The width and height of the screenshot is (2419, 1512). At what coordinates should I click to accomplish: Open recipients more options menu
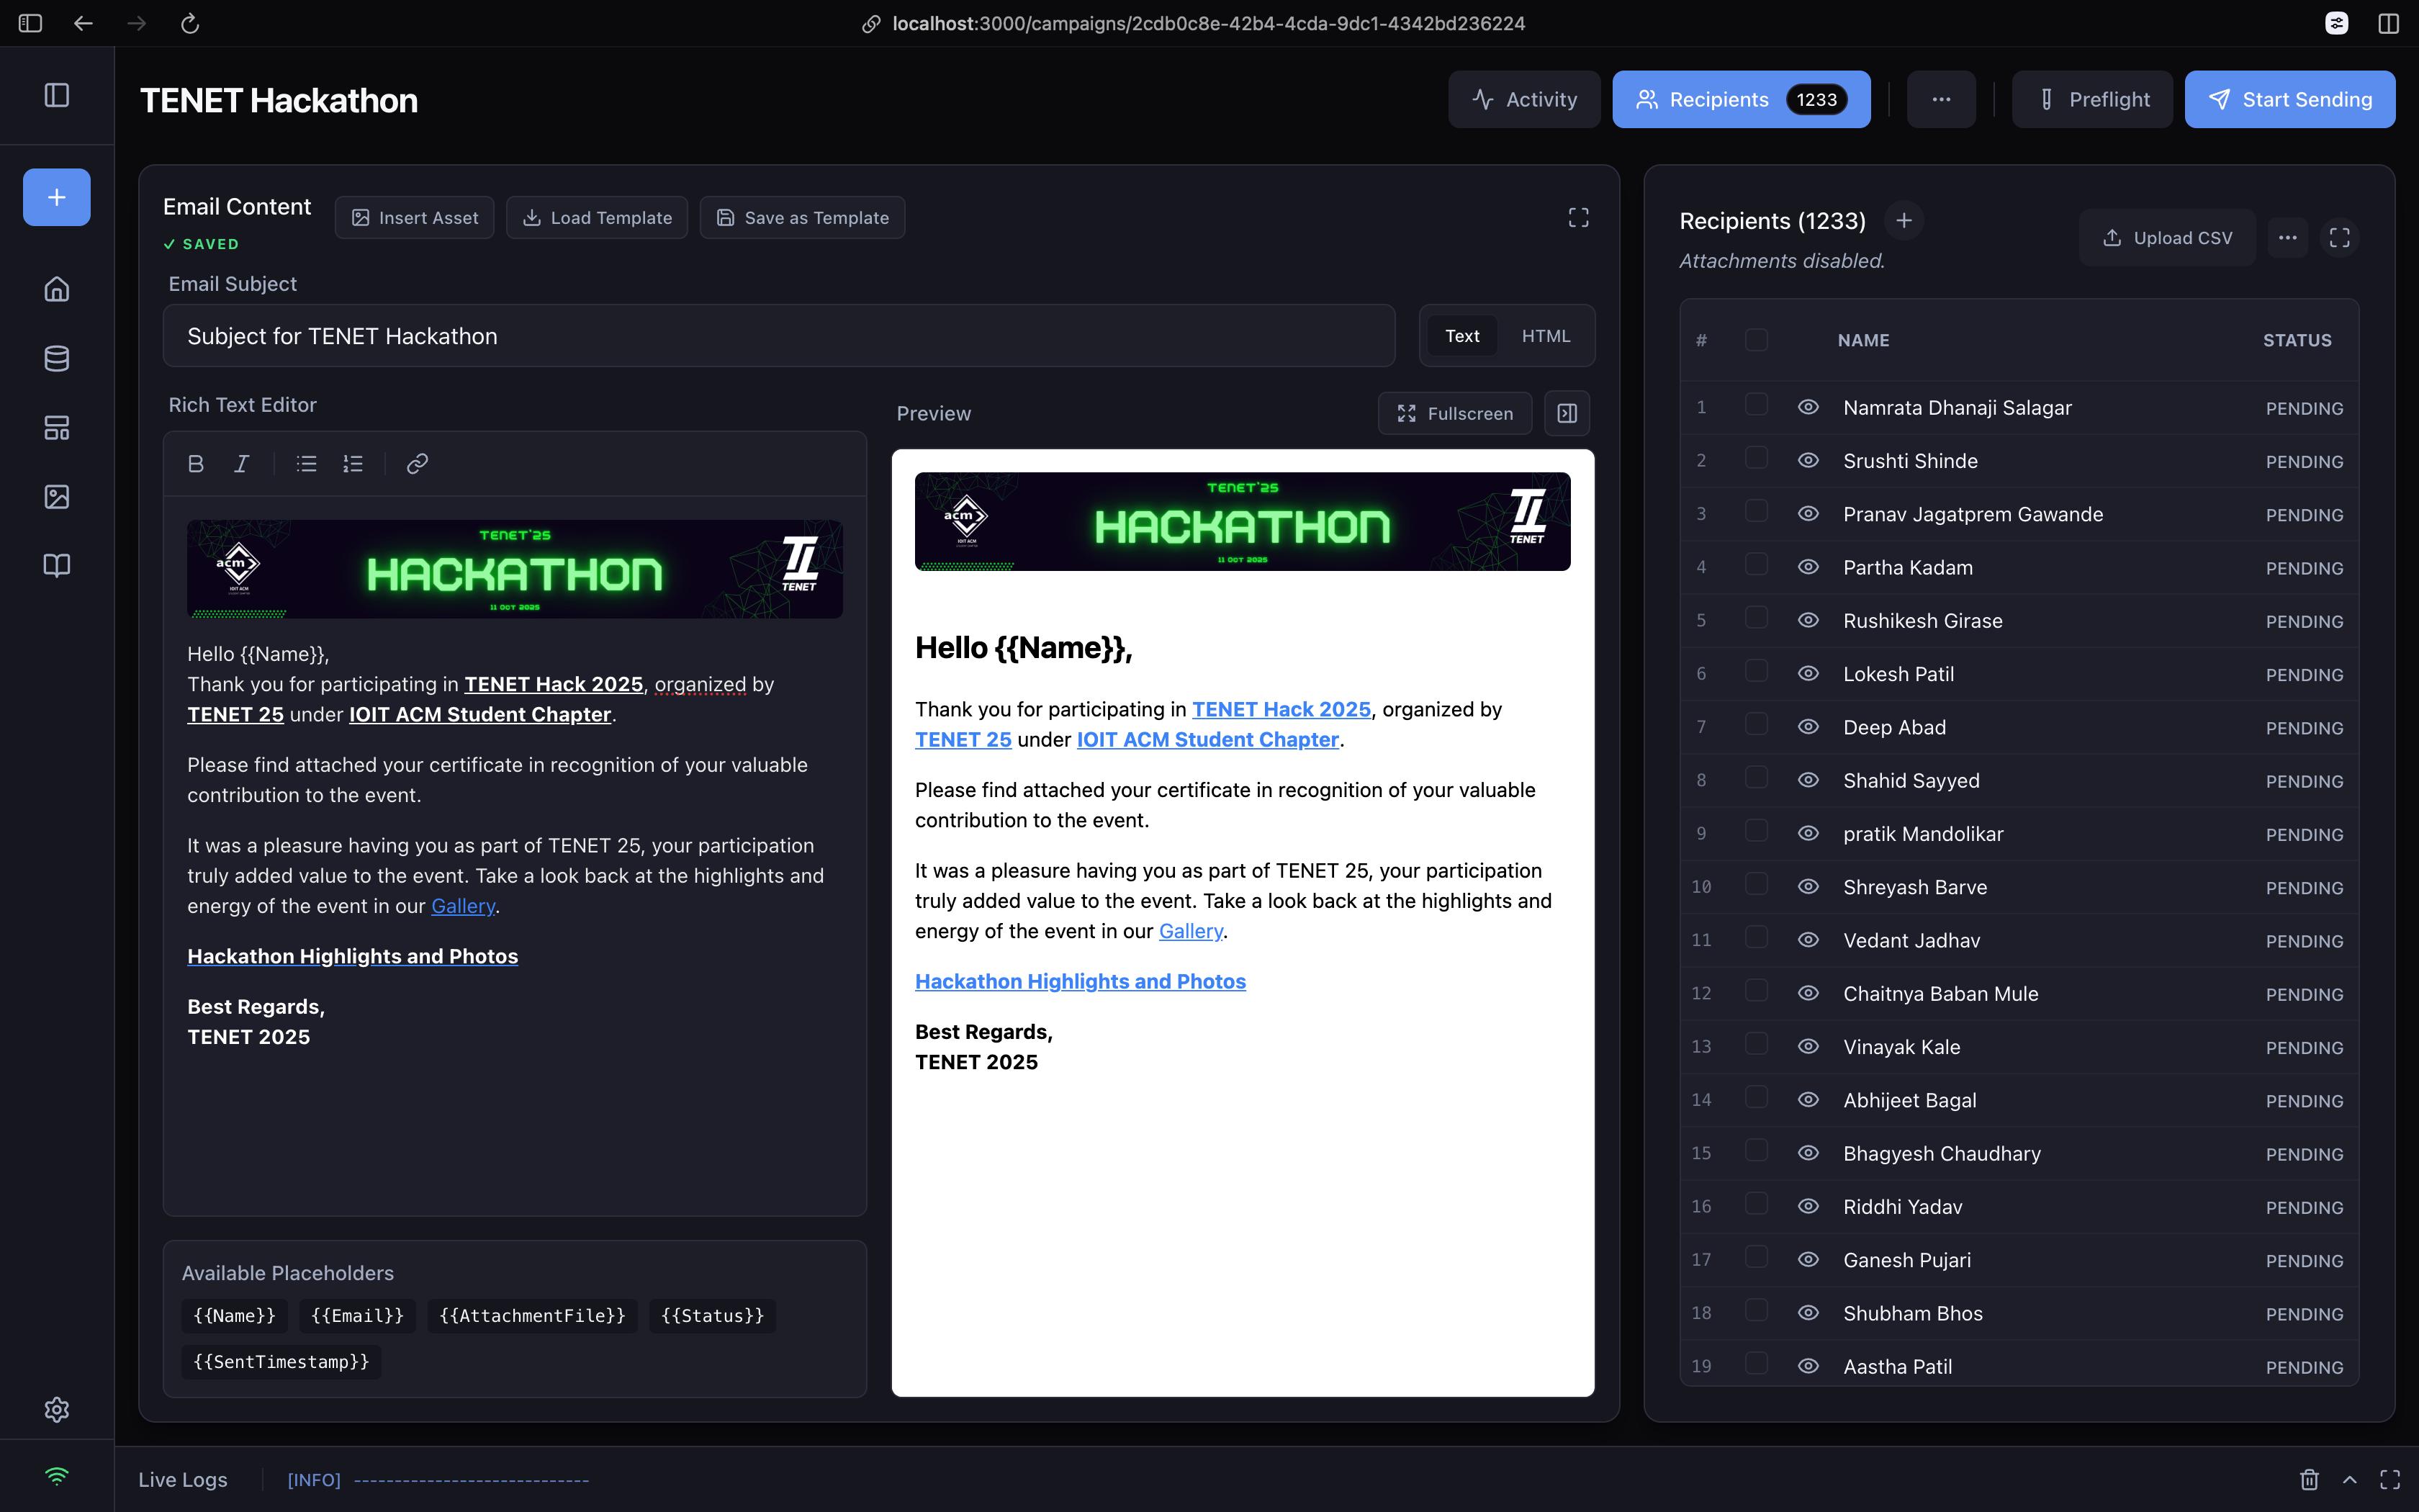tap(2287, 238)
